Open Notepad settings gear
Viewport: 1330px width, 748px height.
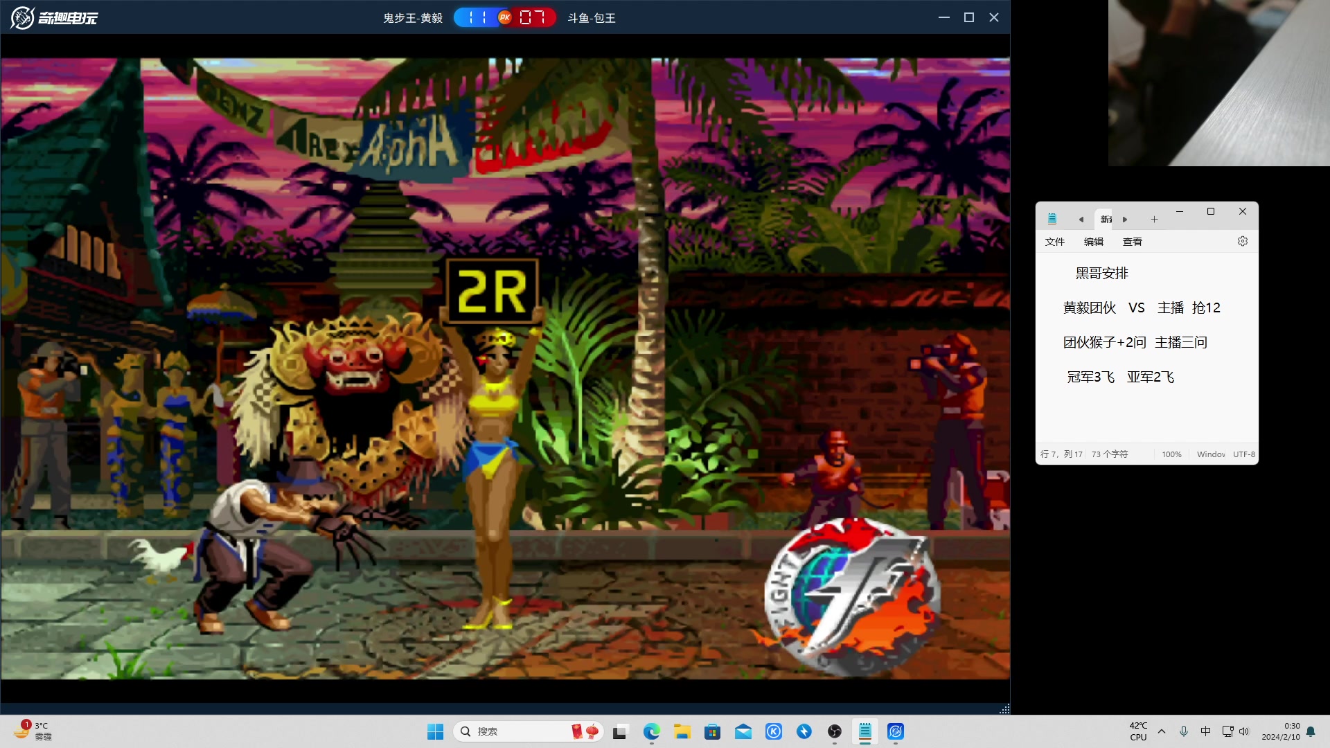pos(1243,241)
